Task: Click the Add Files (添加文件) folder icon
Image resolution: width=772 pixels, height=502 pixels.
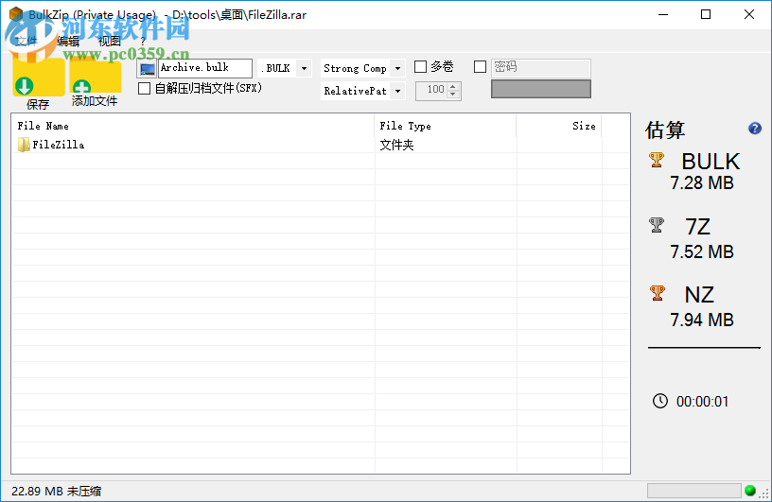Action: [x=95, y=77]
